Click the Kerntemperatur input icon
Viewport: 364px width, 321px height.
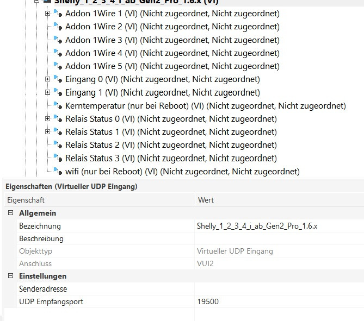pyautogui.click(x=58, y=106)
